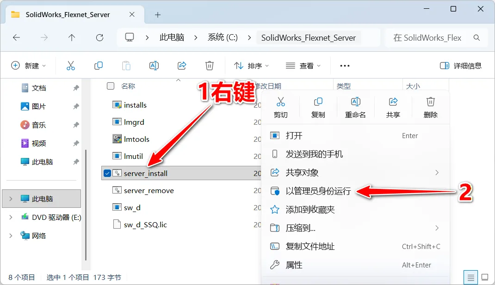Click the Paste toolbar icon
The image size is (495, 285).
[x=126, y=66]
